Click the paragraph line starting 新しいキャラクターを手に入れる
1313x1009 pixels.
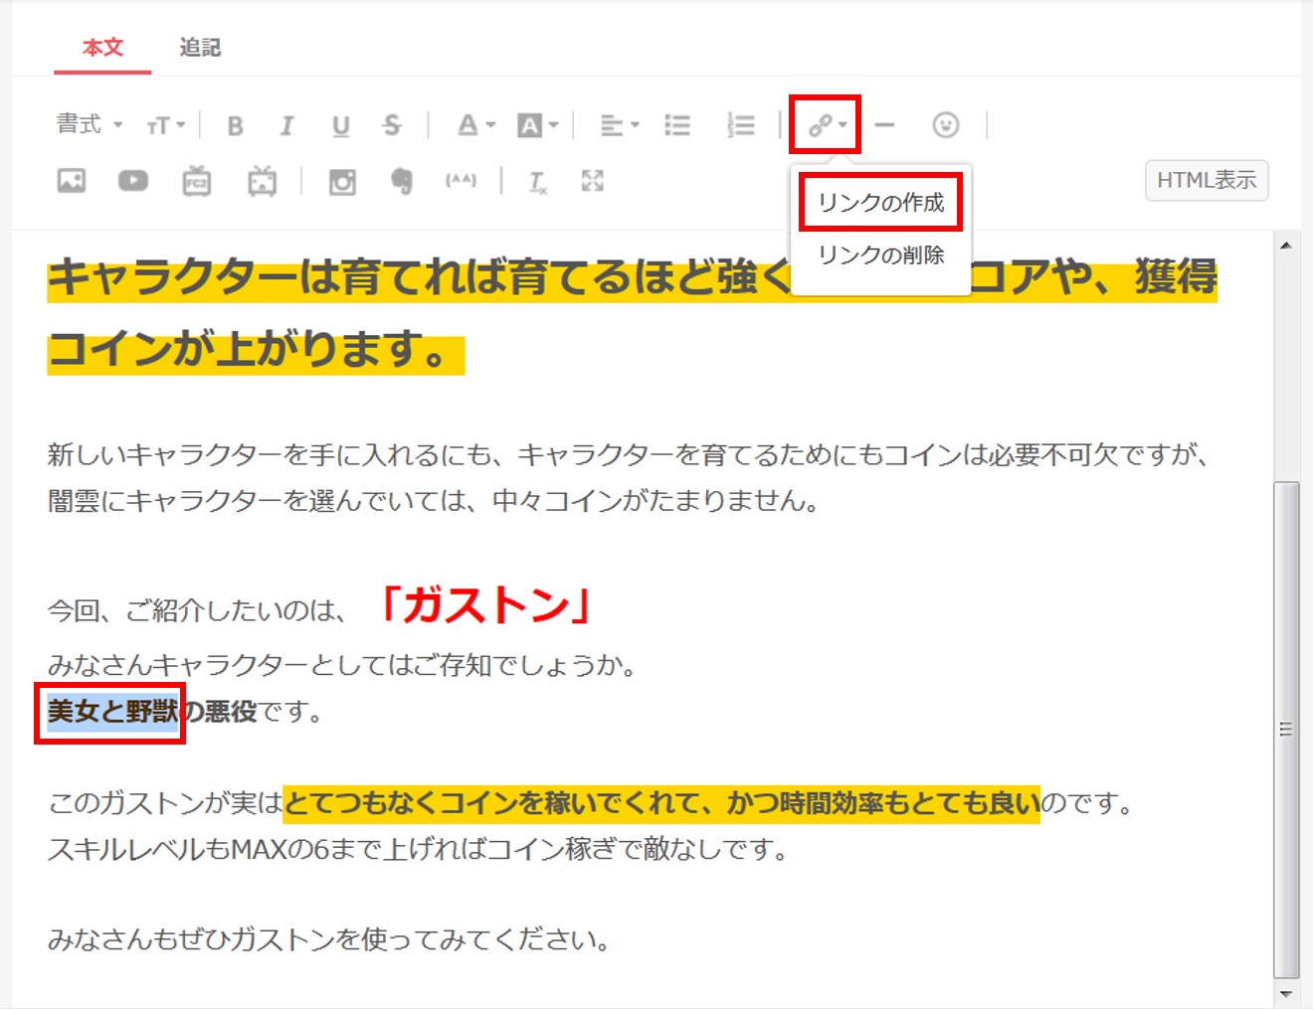pyautogui.click(x=630, y=455)
